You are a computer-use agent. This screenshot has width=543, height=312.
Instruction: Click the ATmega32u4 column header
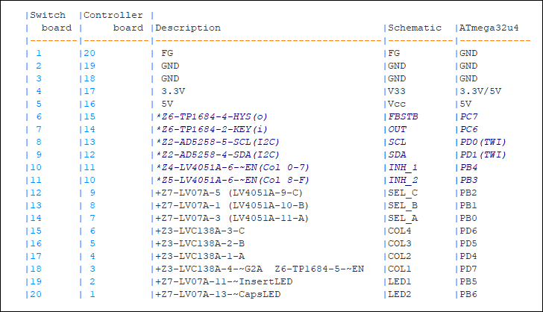(489, 28)
